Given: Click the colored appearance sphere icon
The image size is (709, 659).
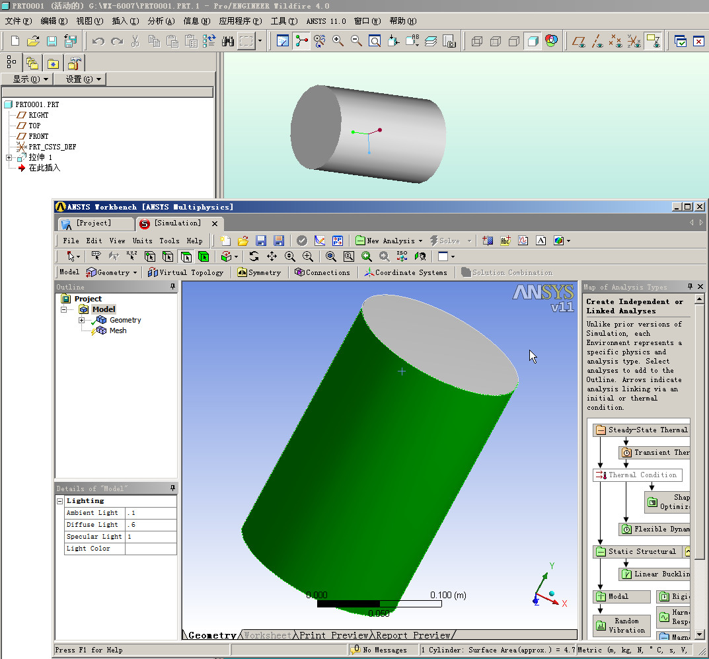Looking at the screenshot, I should pyautogui.click(x=551, y=41).
